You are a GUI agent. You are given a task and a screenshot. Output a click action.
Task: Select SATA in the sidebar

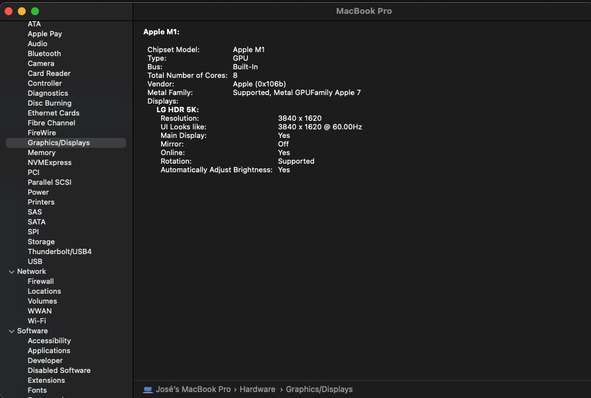[x=36, y=222]
